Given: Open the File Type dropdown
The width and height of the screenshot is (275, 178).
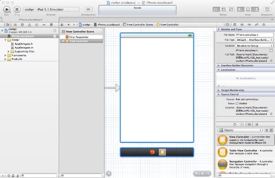Looking at the screenshot, I should [254, 40].
